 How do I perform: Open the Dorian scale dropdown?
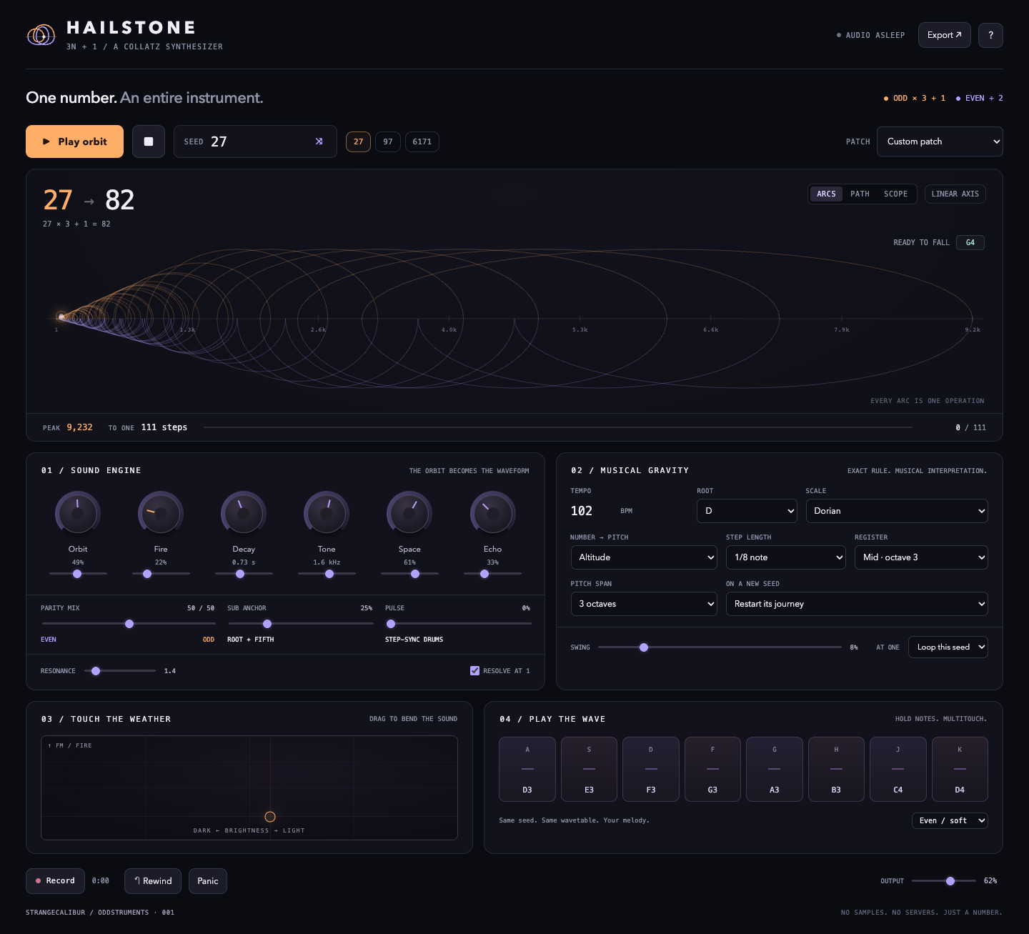tap(897, 511)
